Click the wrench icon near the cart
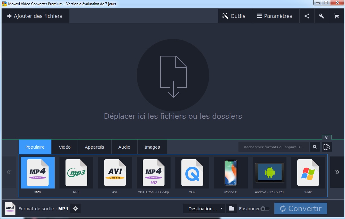345x219 pixels. pyautogui.click(x=321, y=16)
